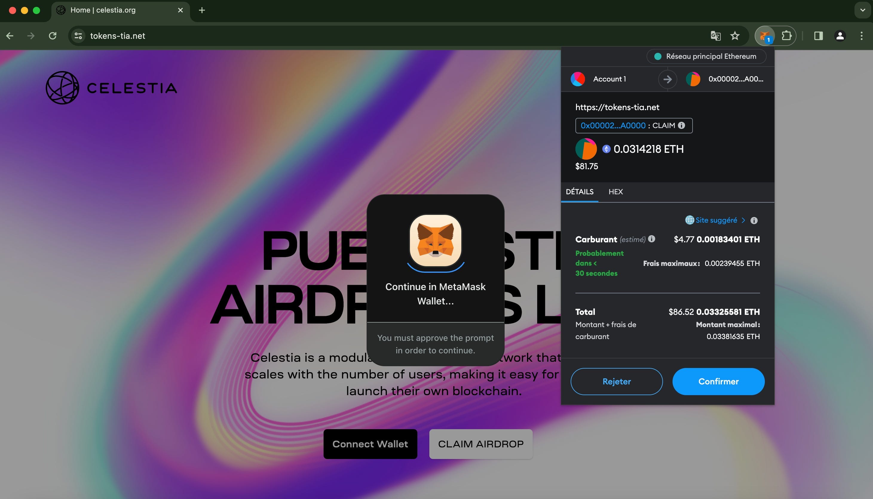Switch to the HEX tab

click(615, 192)
